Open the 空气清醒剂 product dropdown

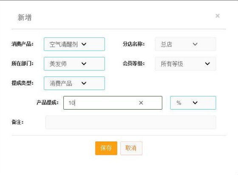[74, 44]
